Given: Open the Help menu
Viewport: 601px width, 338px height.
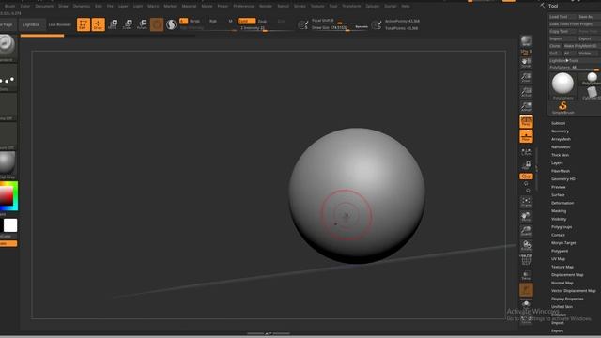Looking at the screenshot, I should (x=405, y=6).
